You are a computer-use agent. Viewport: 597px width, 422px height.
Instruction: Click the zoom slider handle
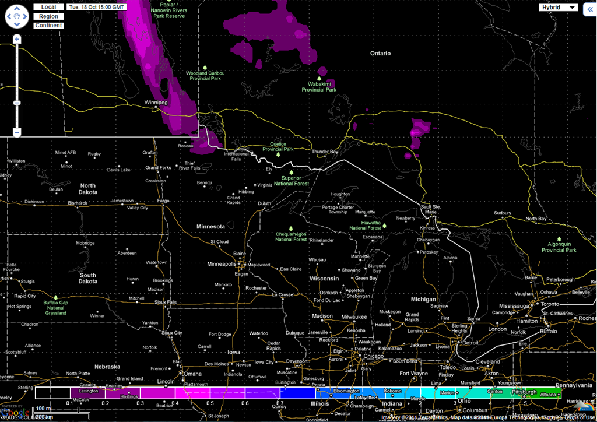pos(17,103)
